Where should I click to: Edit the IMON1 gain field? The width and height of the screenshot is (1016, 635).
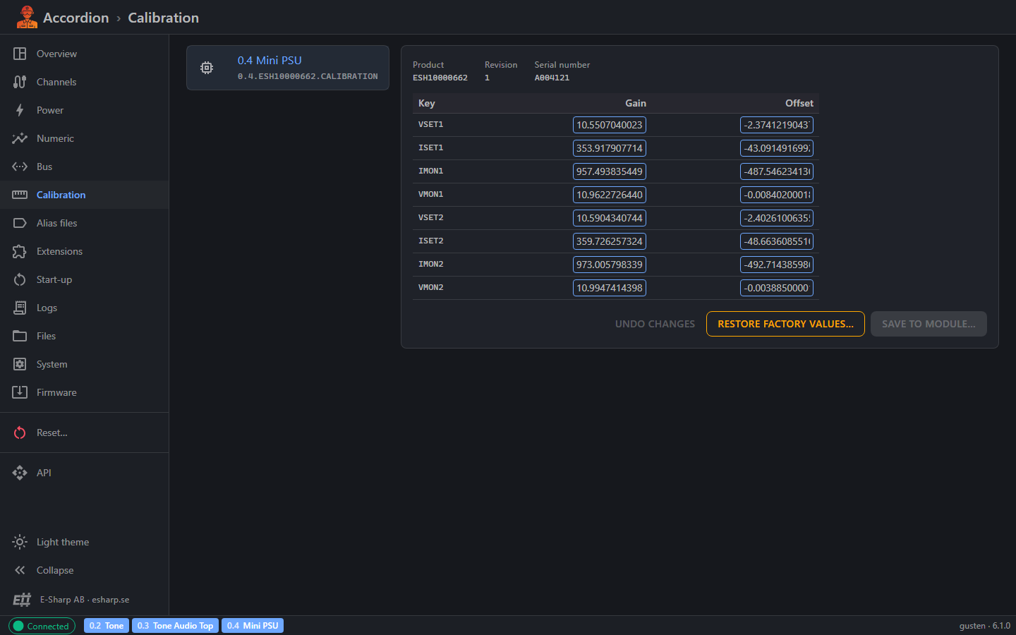(x=610, y=171)
